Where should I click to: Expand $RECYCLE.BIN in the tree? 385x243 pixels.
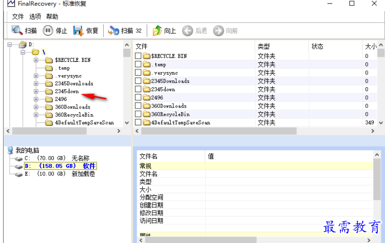click(x=36, y=60)
